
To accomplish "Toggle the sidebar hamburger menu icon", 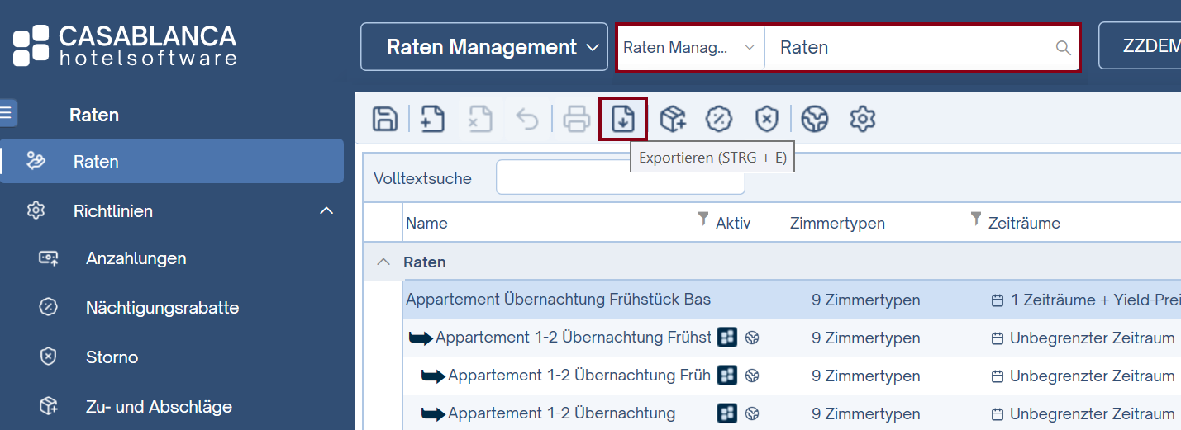I will tap(7, 112).
